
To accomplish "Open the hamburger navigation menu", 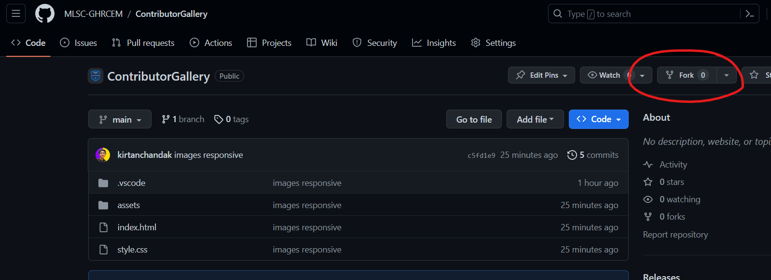I will pyautogui.click(x=16, y=14).
